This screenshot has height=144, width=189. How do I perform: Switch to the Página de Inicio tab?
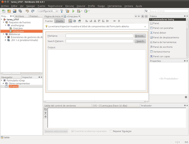(52, 16)
